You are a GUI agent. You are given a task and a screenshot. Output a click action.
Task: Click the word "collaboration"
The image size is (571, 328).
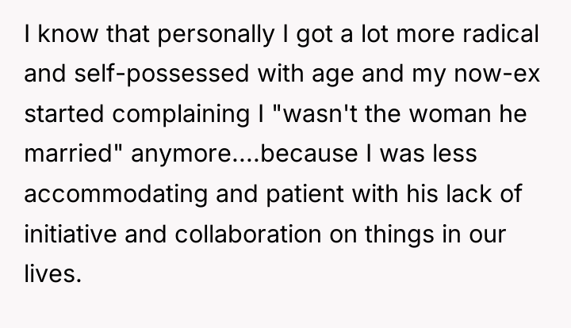[x=248, y=234]
